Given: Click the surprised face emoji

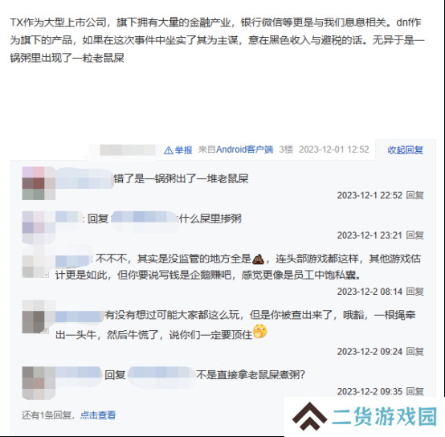Looking at the screenshot, I should click(x=260, y=331).
